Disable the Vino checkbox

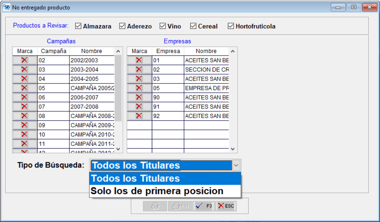coord(163,26)
